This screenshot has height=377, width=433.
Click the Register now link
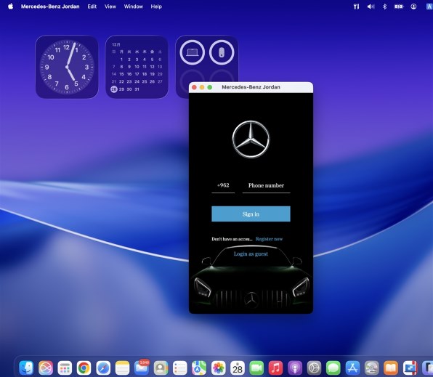click(x=269, y=239)
